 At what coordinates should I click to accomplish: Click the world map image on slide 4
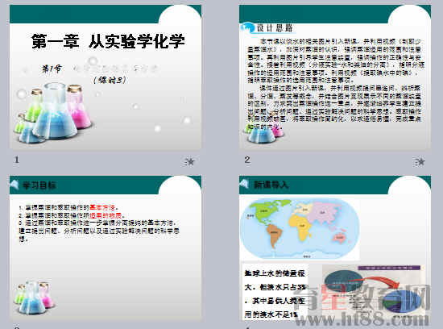[x=300, y=229]
